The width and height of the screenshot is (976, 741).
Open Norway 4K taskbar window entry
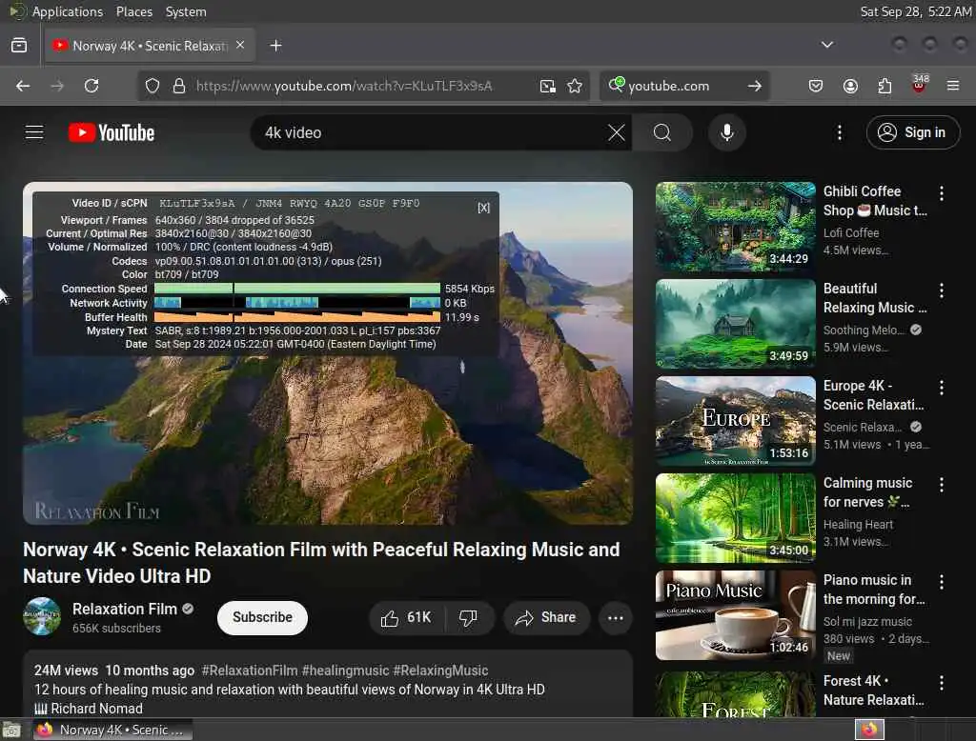pyautogui.click(x=113, y=730)
